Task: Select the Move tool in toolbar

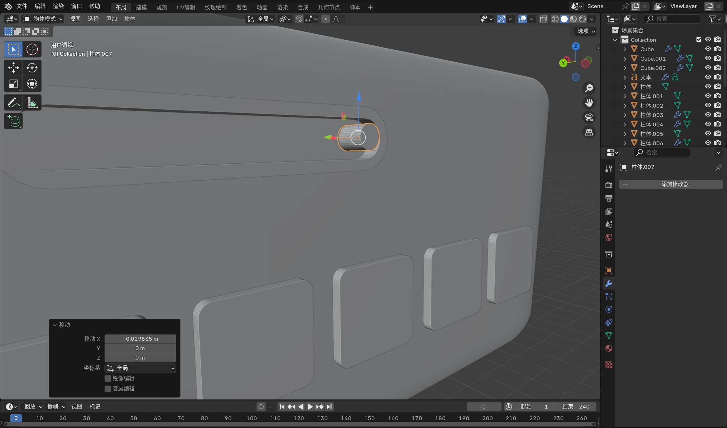Action: pos(13,68)
